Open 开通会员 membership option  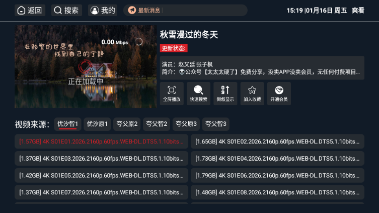(x=279, y=94)
